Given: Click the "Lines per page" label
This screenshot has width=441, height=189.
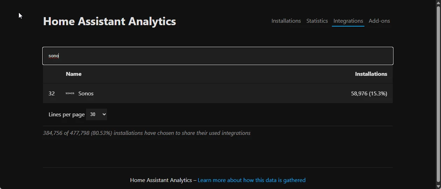Looking at the screenshot, I should (x=66, y=115).
